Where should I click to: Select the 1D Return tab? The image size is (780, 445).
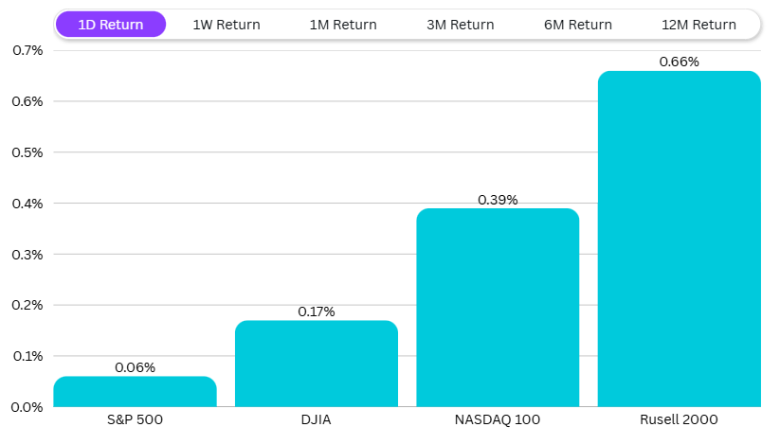click(x=111, y=25)
